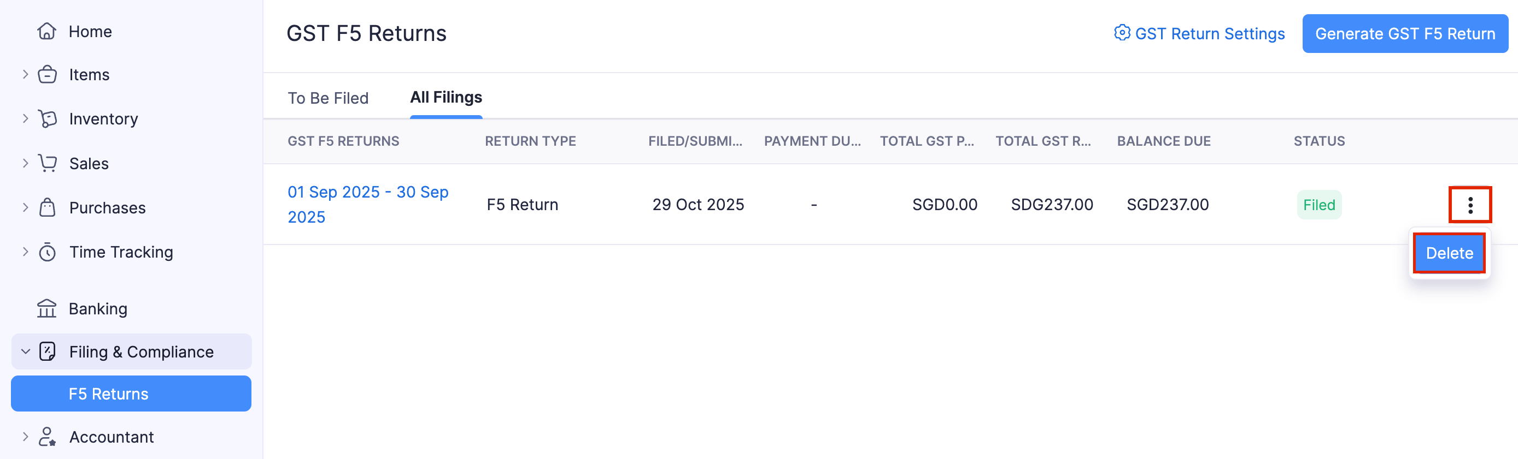This screenshot has height=459, width=1518.
Task: Click the Items basket icon
Action: coord(47,75)
